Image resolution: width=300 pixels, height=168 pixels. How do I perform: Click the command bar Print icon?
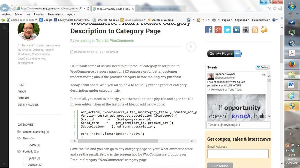(214, 20)
